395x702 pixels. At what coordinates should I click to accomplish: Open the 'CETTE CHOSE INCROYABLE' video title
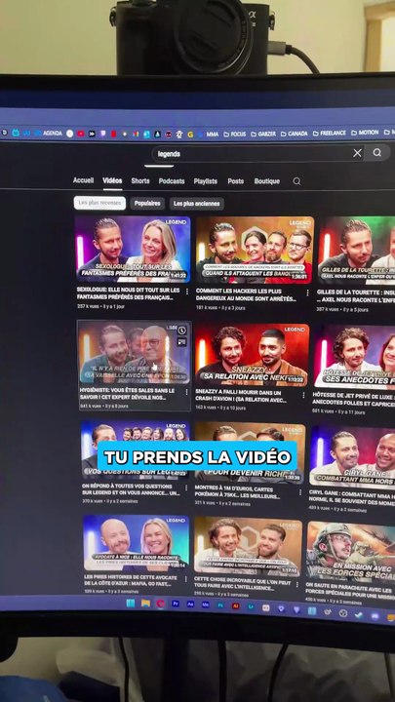click(242, 583)
